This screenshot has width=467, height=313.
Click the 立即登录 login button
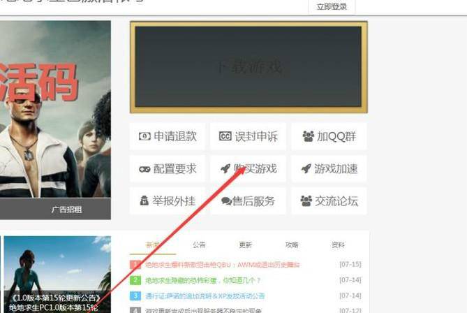click(x=332, y=6)
